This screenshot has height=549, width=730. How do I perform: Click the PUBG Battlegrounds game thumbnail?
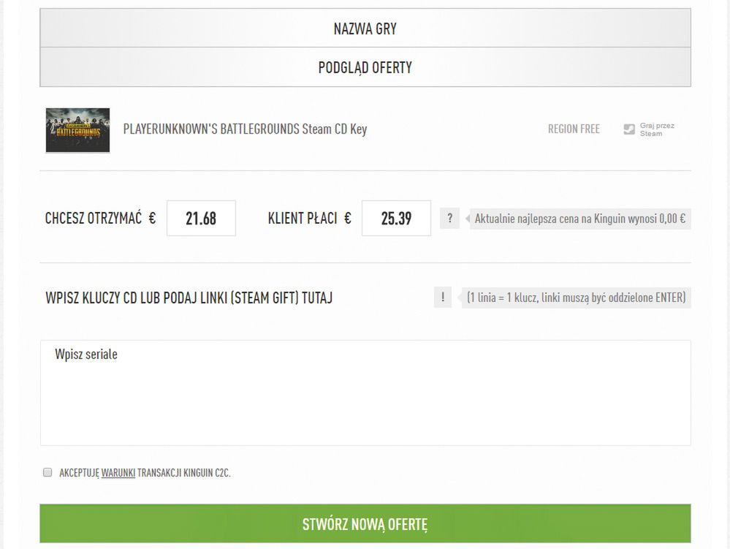point(77,130)
